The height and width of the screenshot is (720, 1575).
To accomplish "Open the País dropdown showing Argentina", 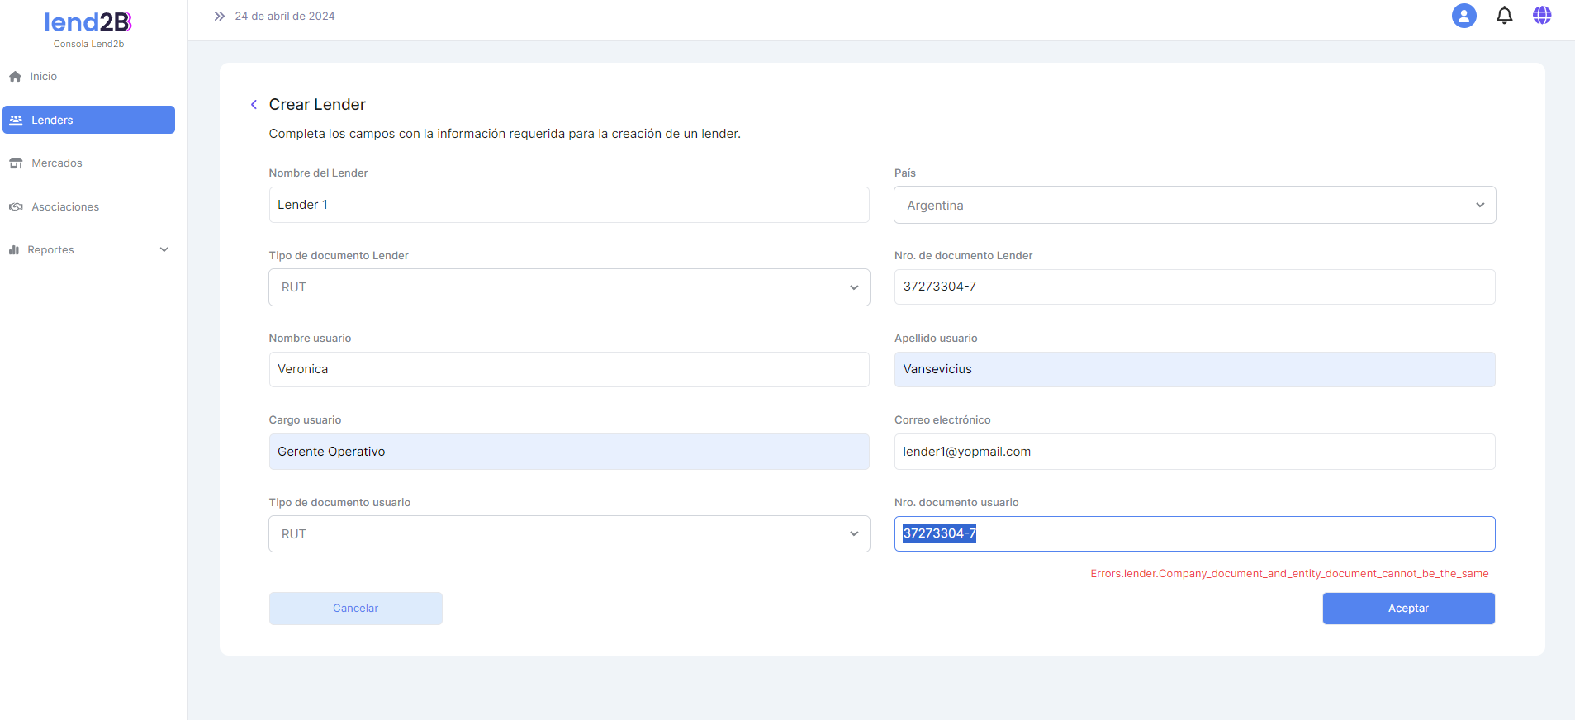I will tap(1193, 206).
